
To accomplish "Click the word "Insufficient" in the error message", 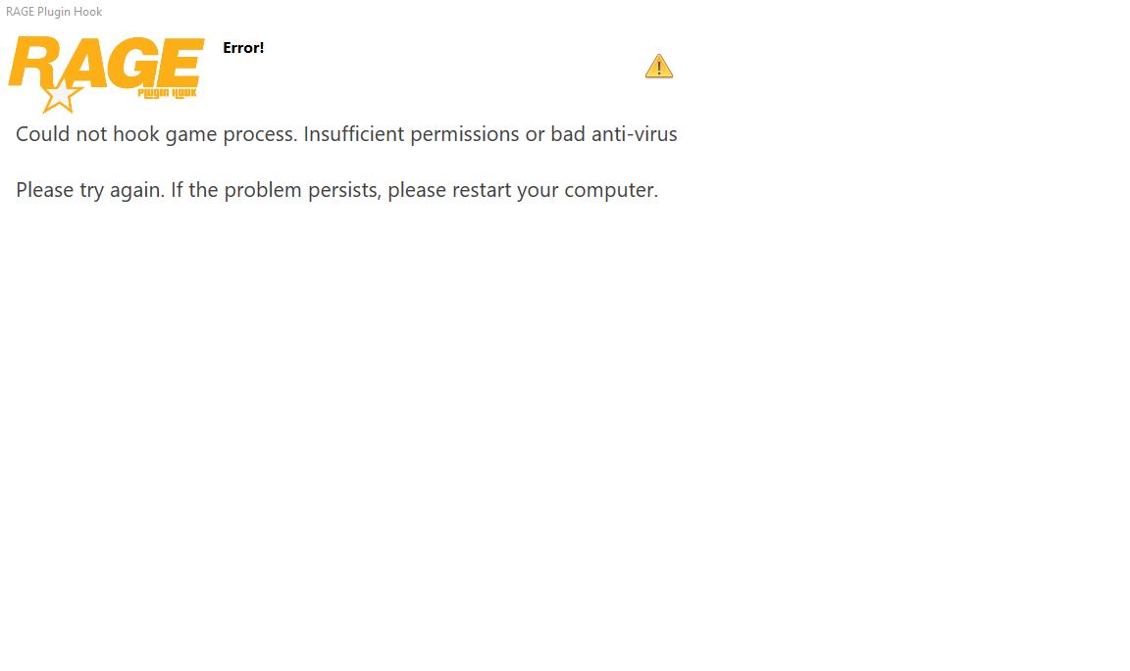I will 354,134.
